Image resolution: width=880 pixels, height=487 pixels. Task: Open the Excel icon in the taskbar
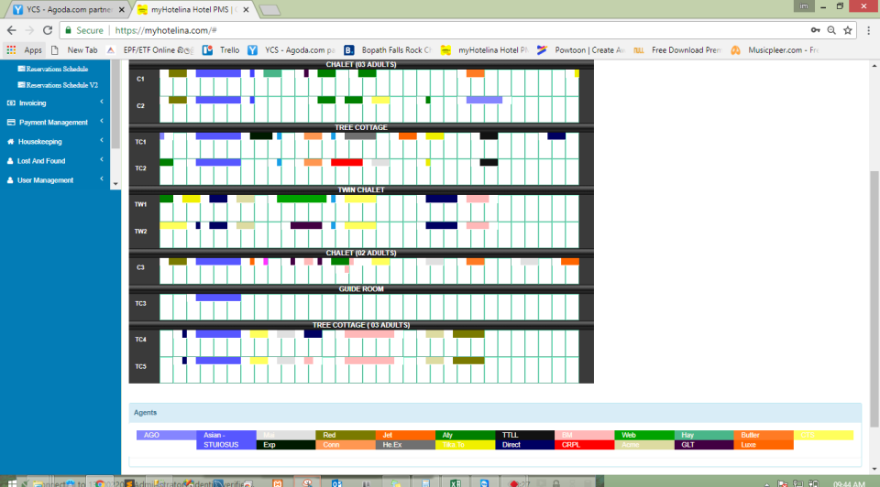tap(456, 483)
